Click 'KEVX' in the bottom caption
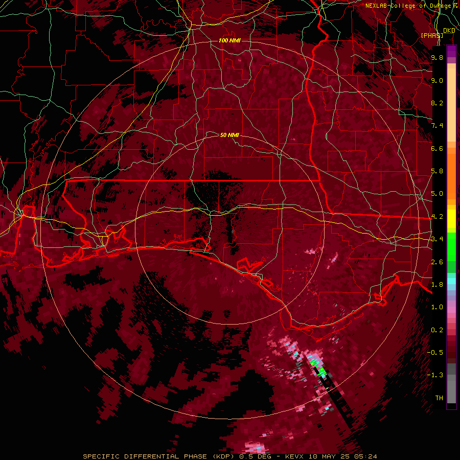This screenshot has width=460, height=460. 295,456
